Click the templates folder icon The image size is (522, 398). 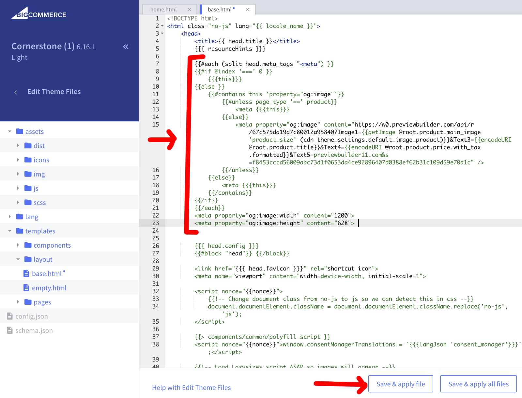(x=20, y=231)
